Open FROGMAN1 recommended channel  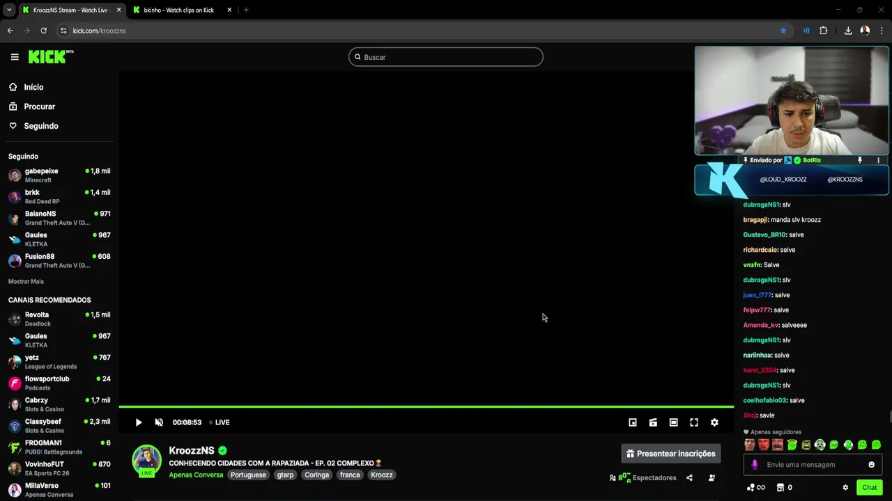[59, 447]
